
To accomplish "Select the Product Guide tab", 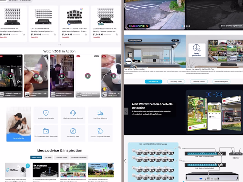I will pos(36,157).
